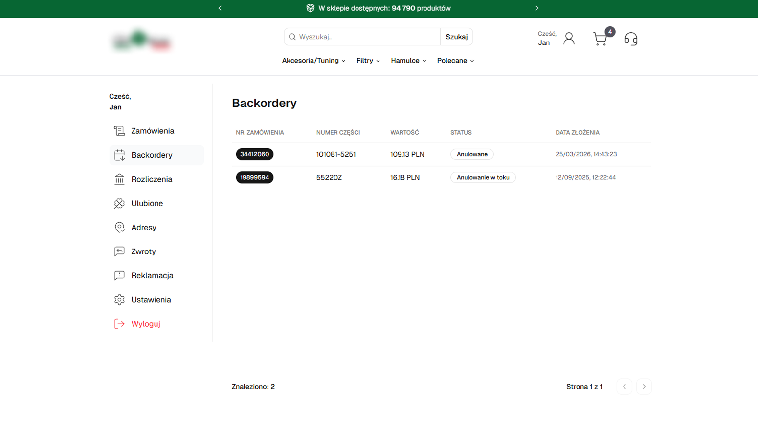The height and width of the screenshot is (440, 758).
Task: Expand the Polecane dropdown menu
Action: 455,61
